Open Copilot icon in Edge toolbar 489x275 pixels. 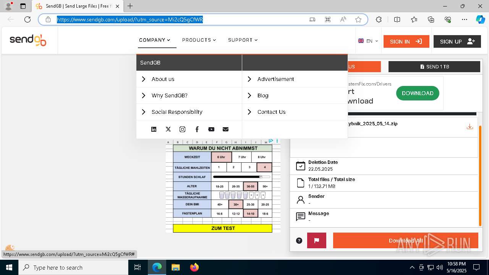480,19
